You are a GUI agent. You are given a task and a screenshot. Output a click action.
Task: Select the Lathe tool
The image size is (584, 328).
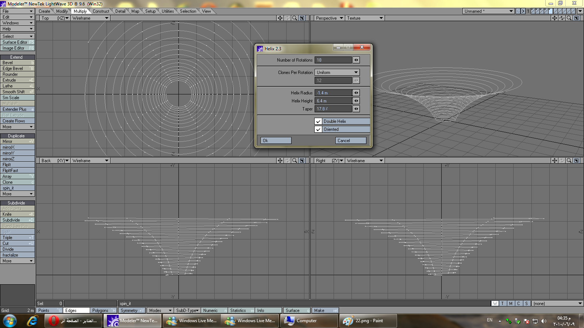pyautogui.click(x=17, y=86)
